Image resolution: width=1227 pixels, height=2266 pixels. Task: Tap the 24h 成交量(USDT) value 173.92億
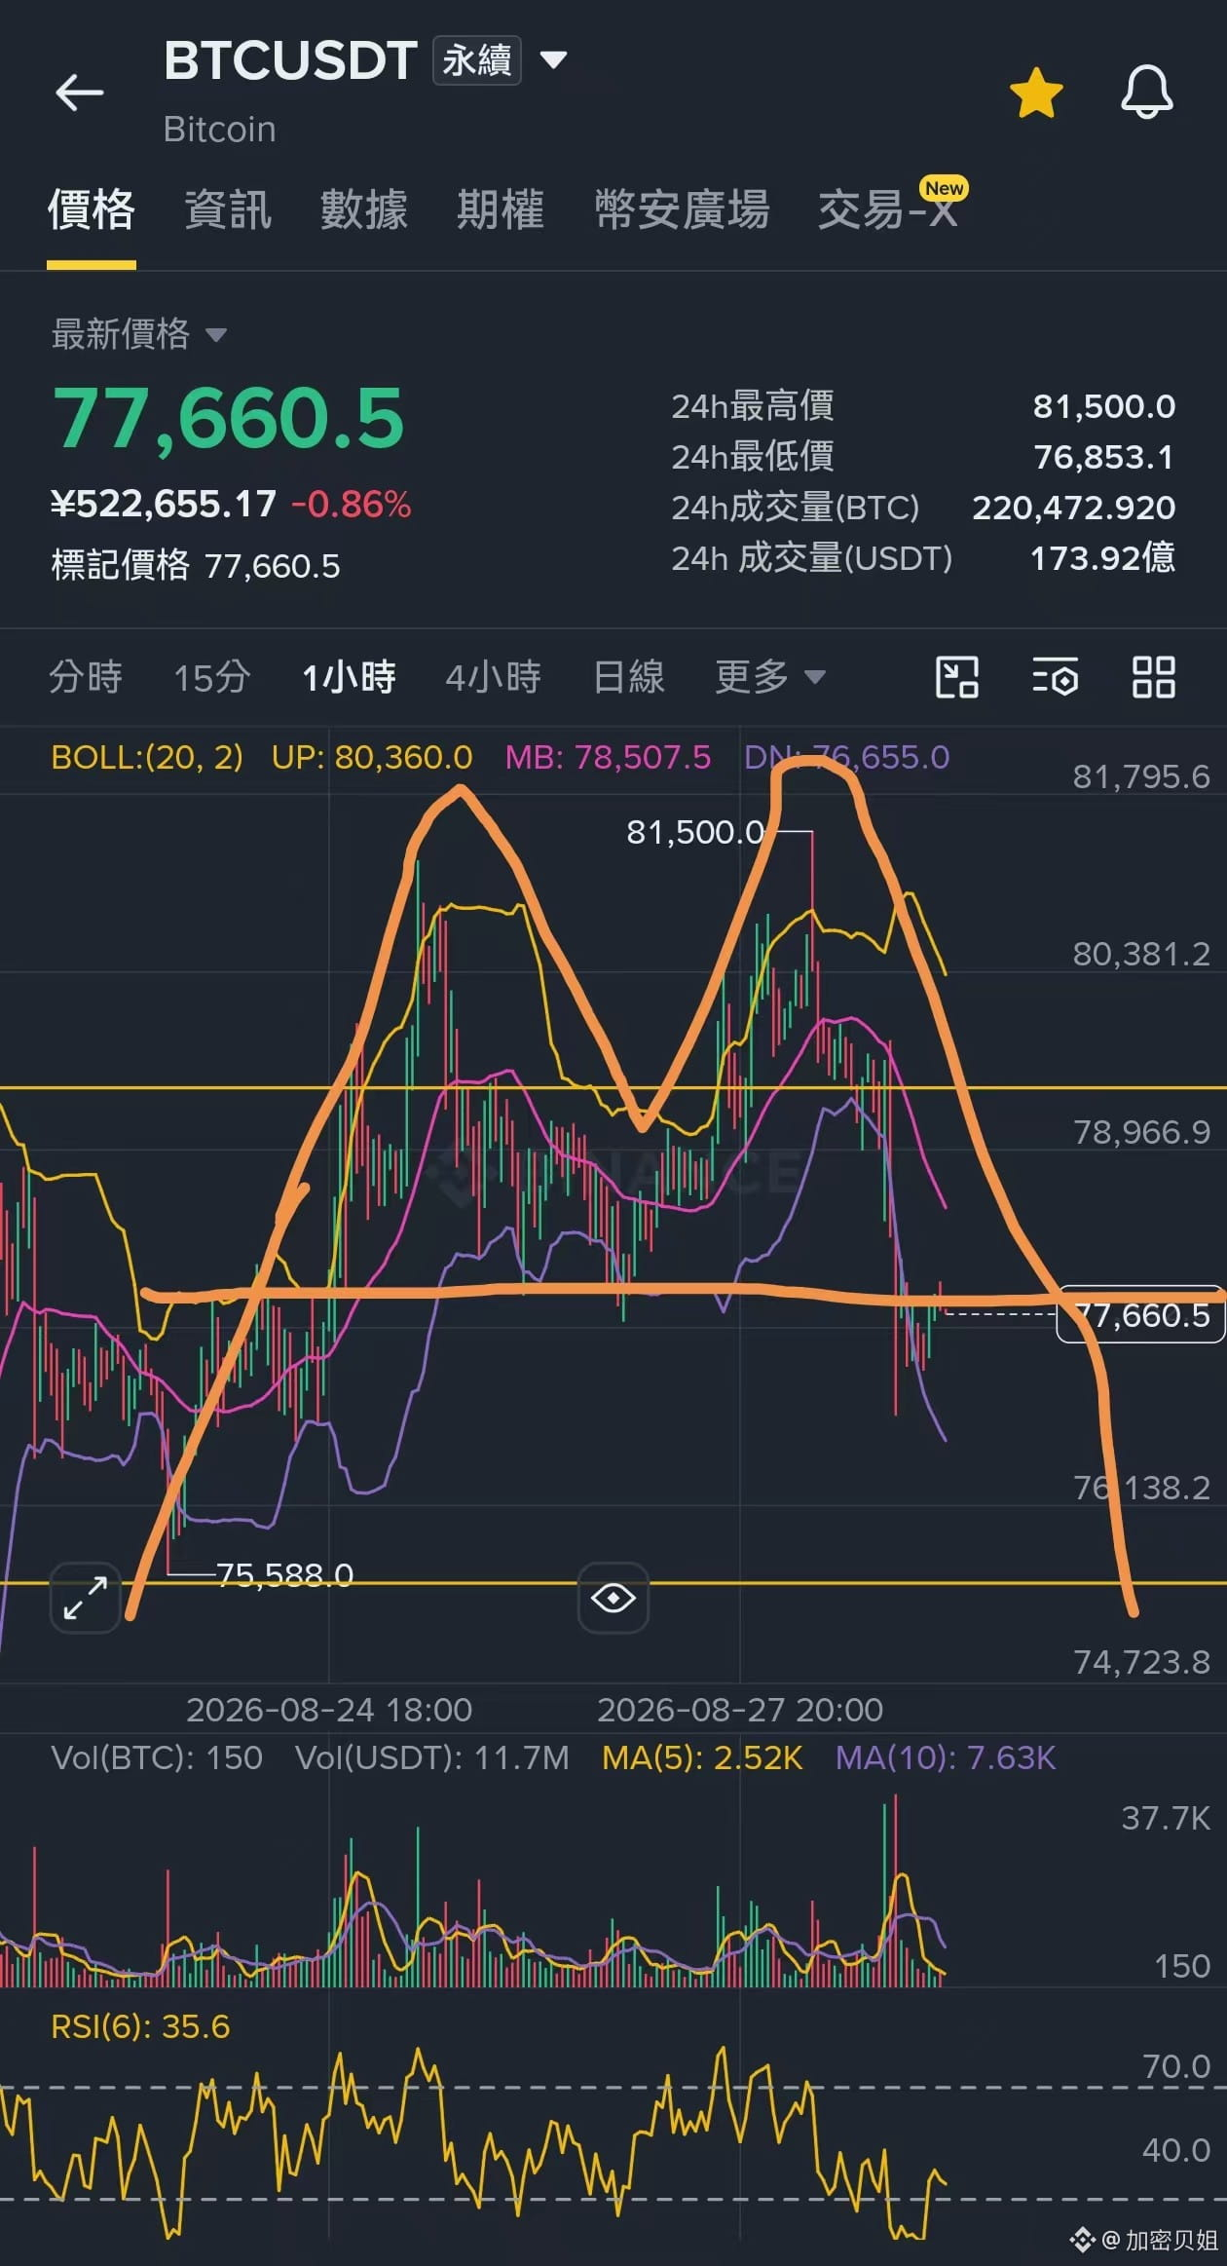point(1102,558)
